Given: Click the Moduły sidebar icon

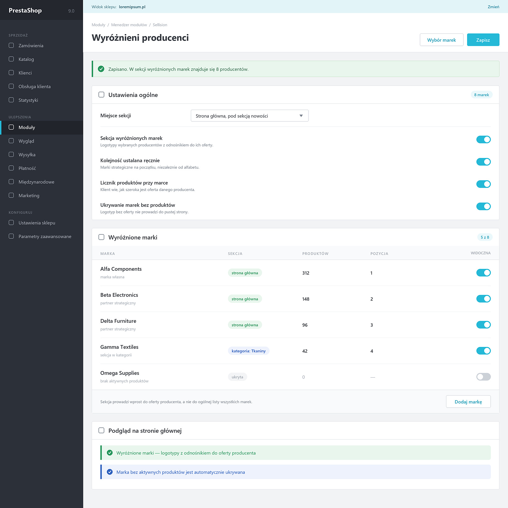Looking at the screenshot, I should (11, 127).
